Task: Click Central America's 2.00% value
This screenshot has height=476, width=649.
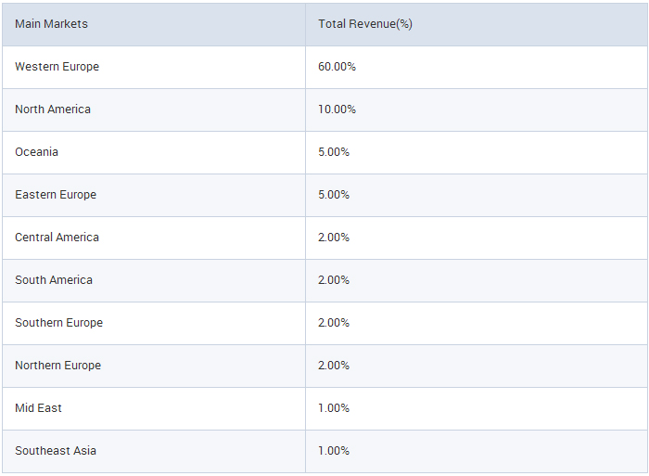Action: pos(334,238)
